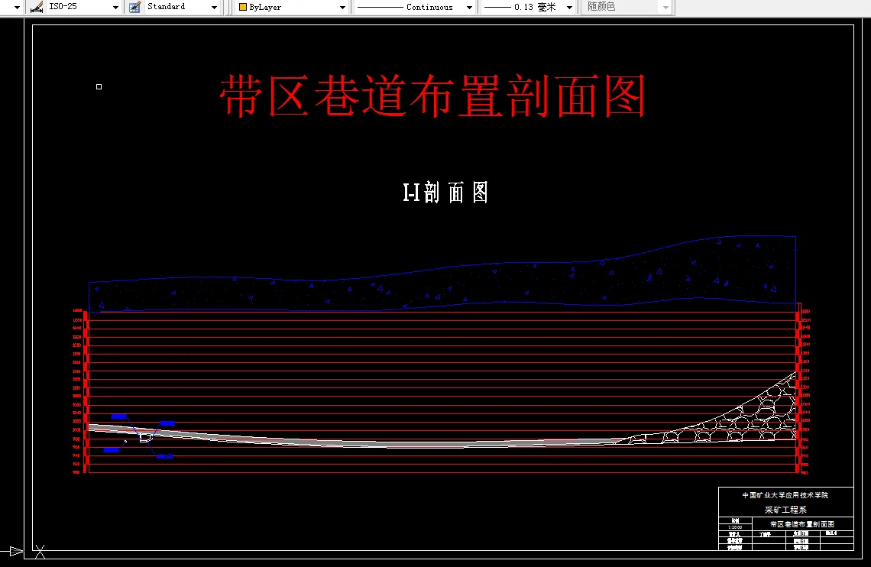
Task: Select the 采矿工程系 text in title block
Action: [x=785, y=509]
